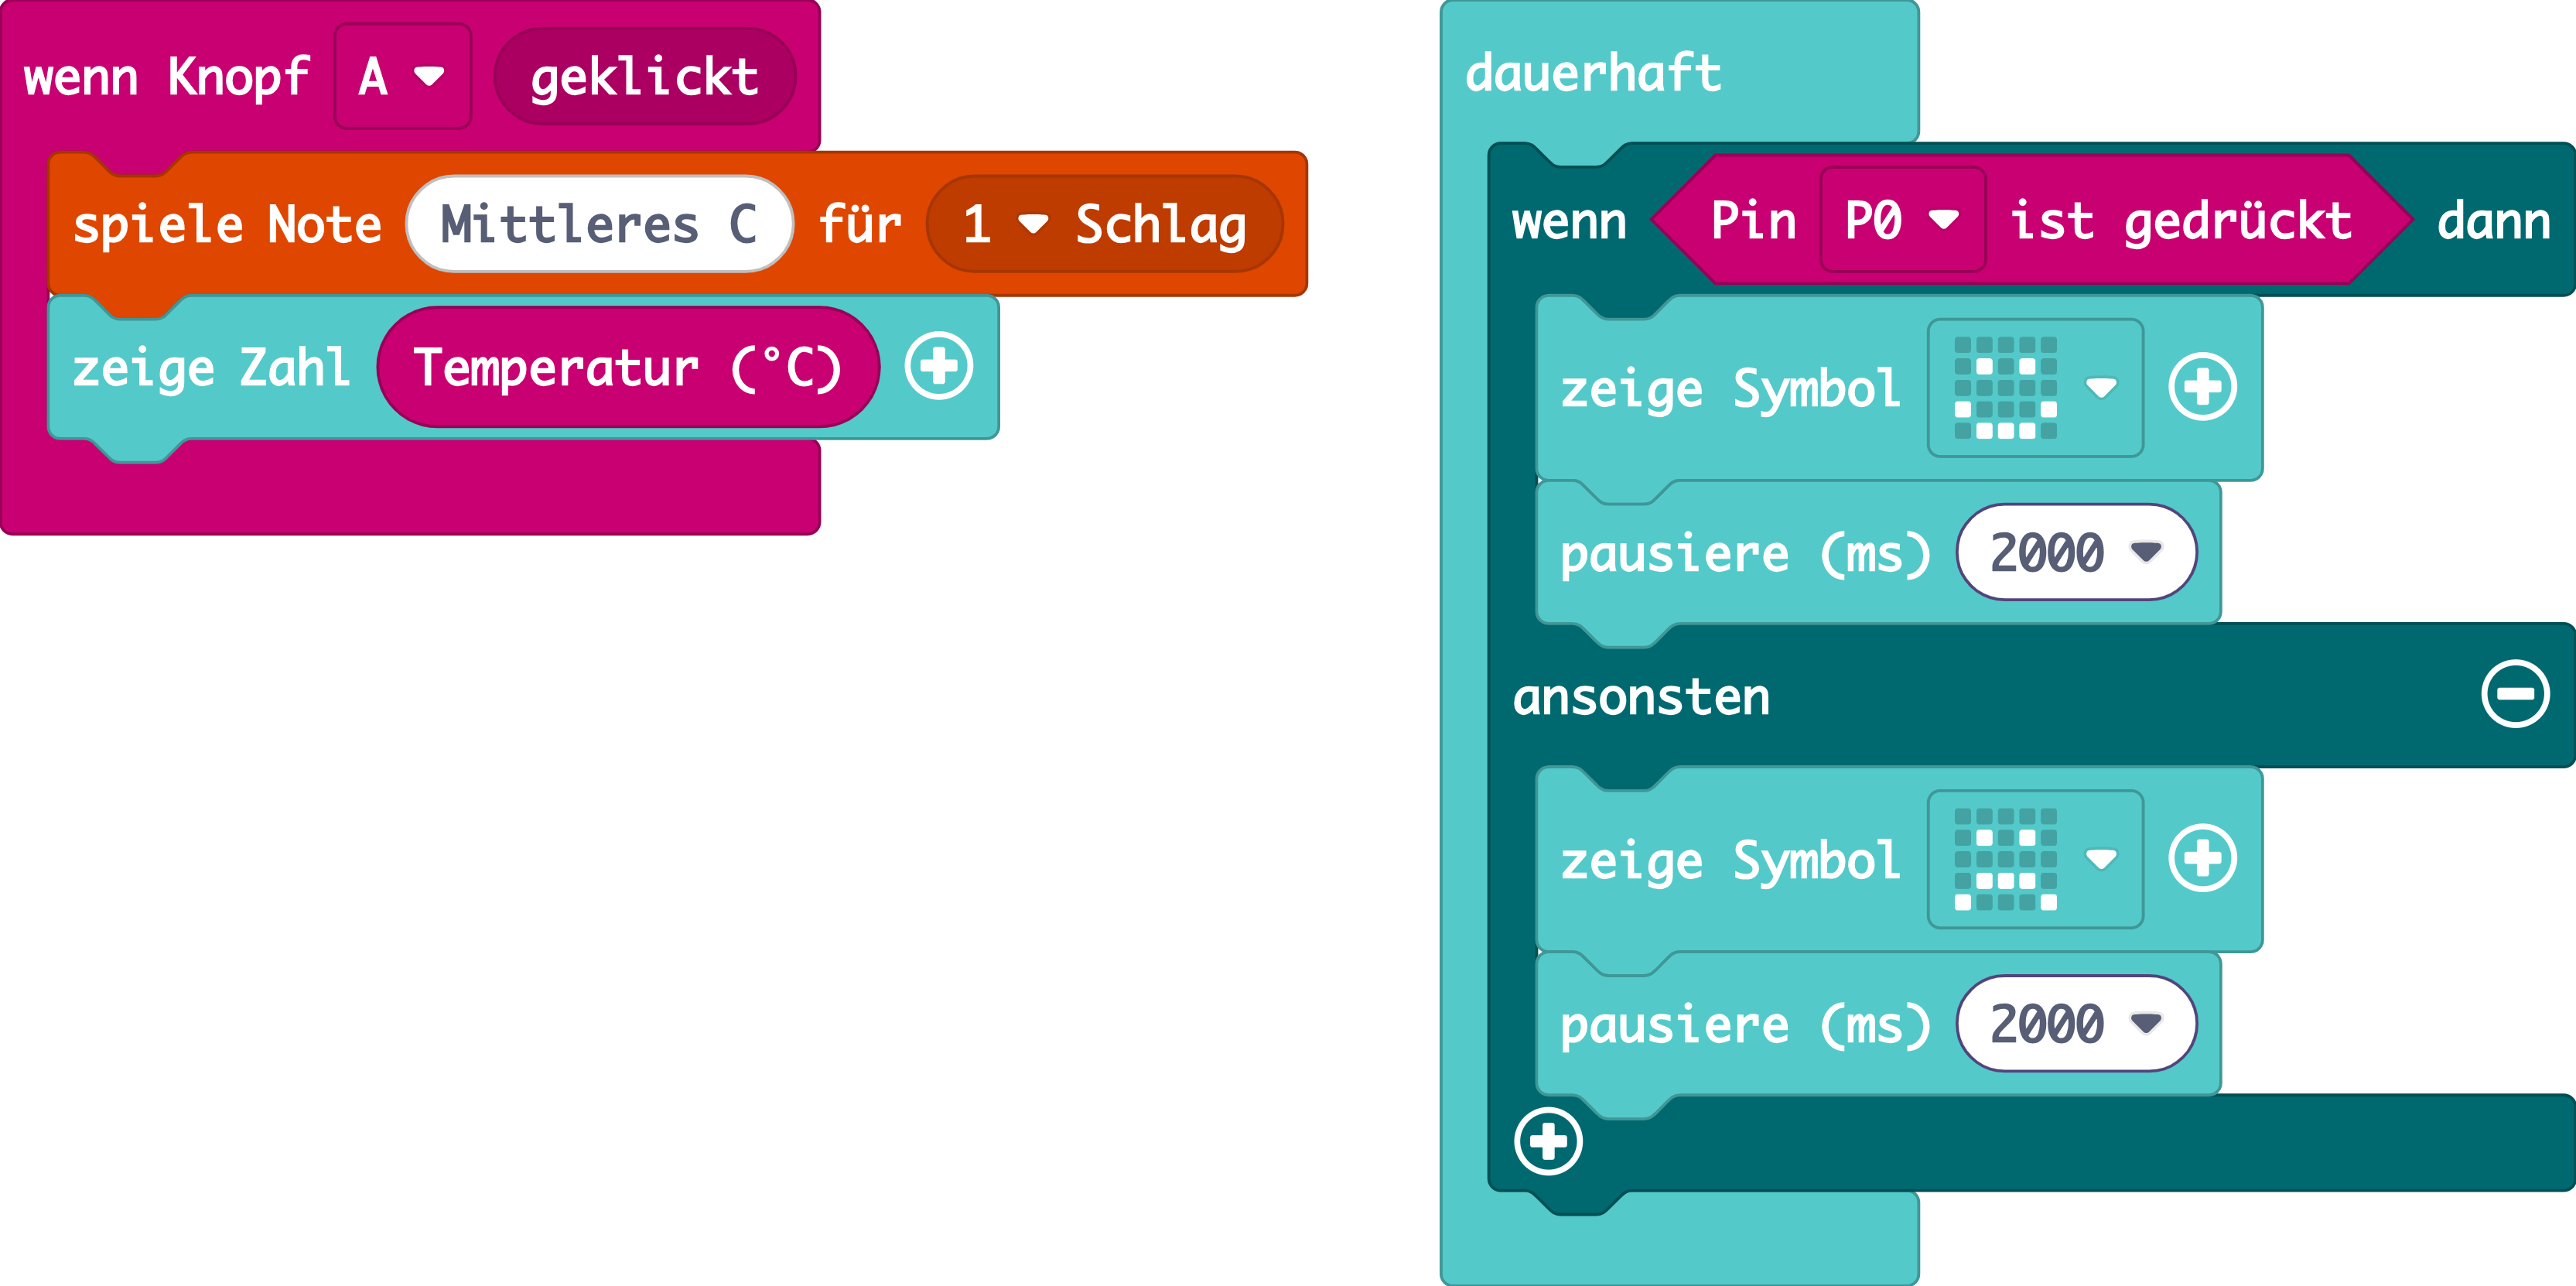2576x1286 pixels.
Task: Add another branch with bottom plus icon
Action: click(1548, 1142)
